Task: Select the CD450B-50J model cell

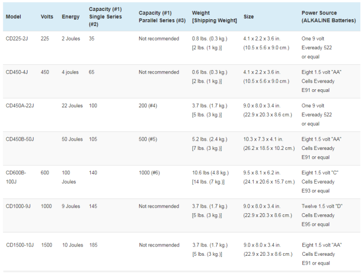Action: (20, 139)
